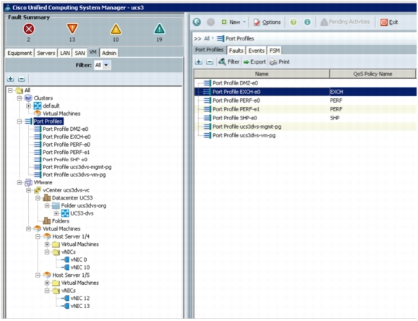This screenshot has height=321, width=418.
Task: Click the minor faults yellow icon
Action: point(116,29)
